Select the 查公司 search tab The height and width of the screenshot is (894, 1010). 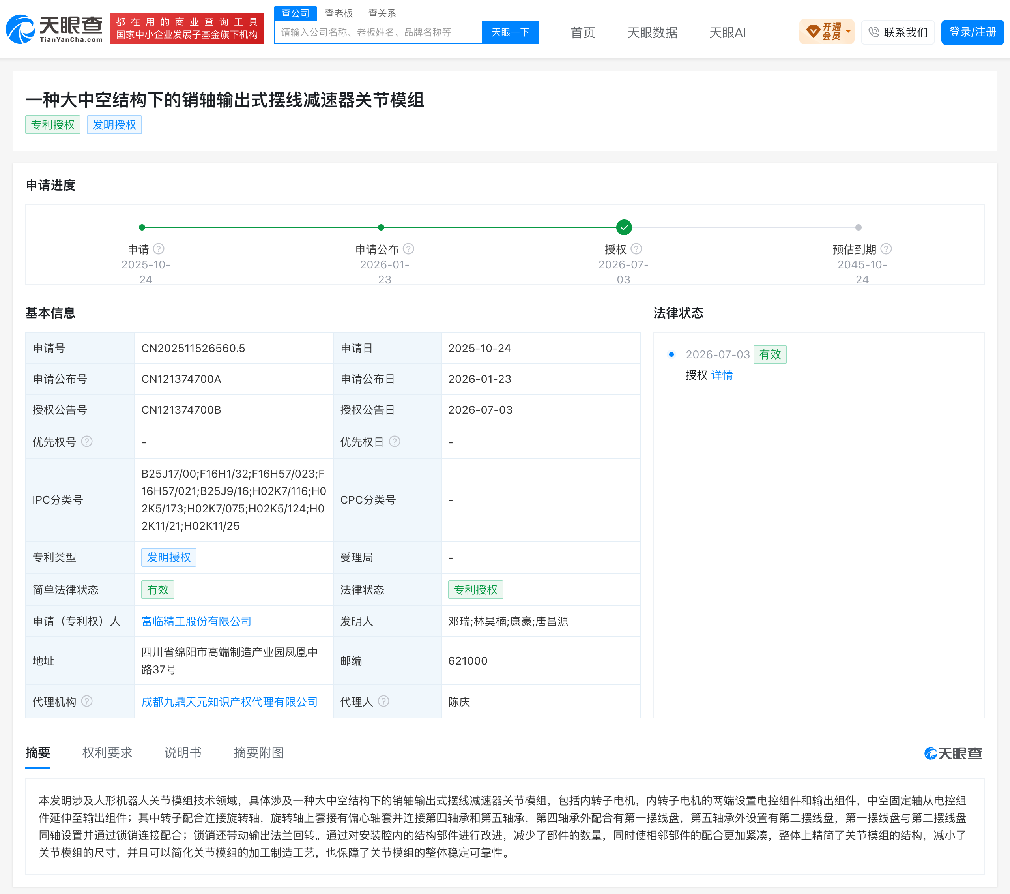(x=296, y=13)
